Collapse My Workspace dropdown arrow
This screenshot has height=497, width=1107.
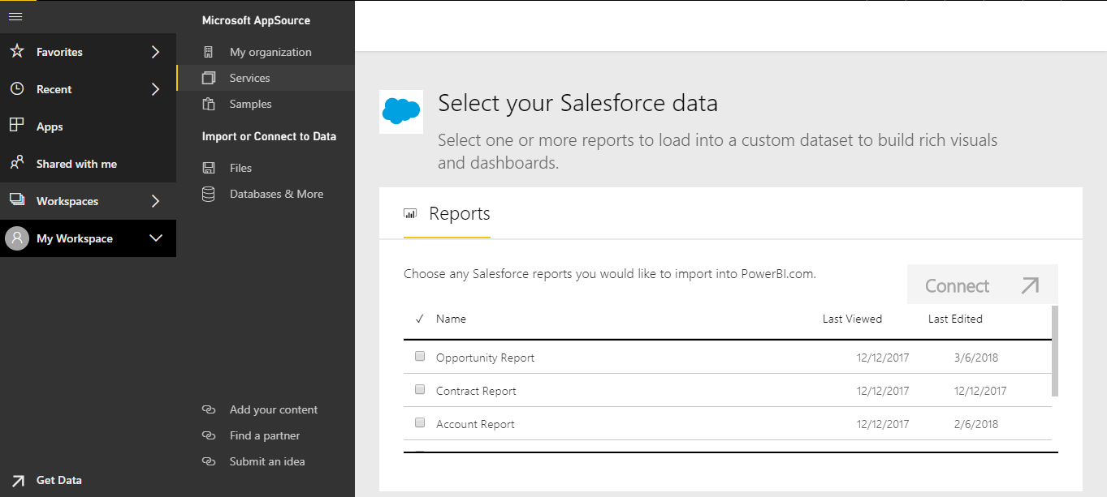[156, 238]
